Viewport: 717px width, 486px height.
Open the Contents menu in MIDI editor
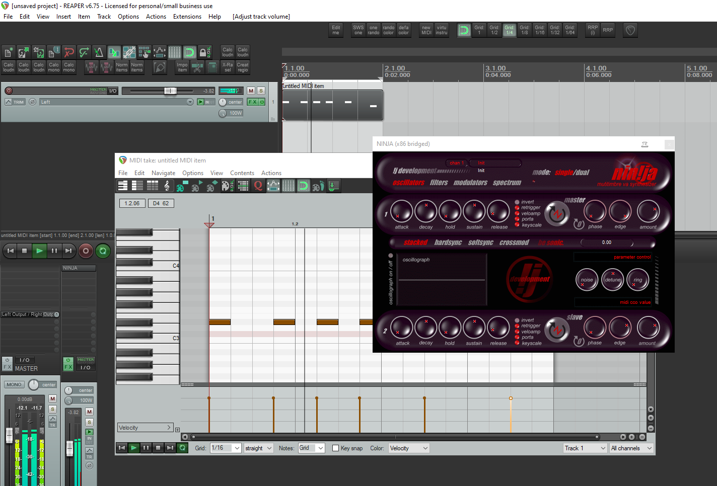pyautogui.click(x=242, y=173)
